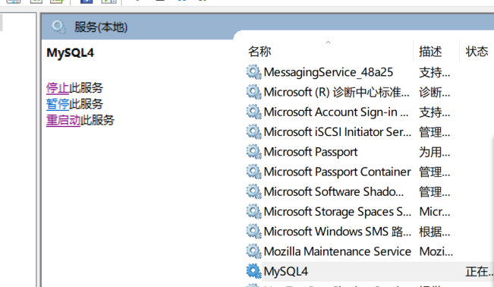Click gear icon of Microsoft Storage Spaces

[253, 212]
